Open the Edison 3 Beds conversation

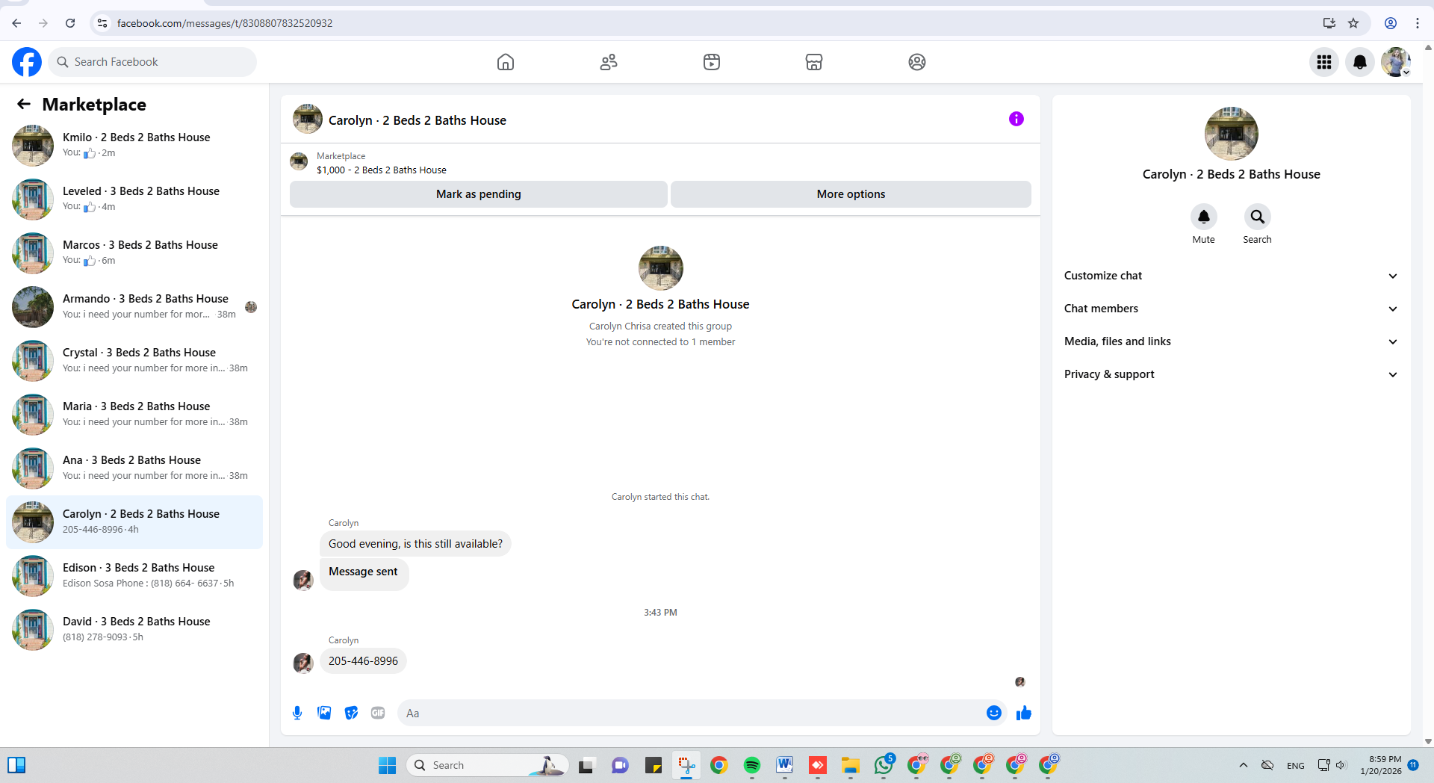134,576
